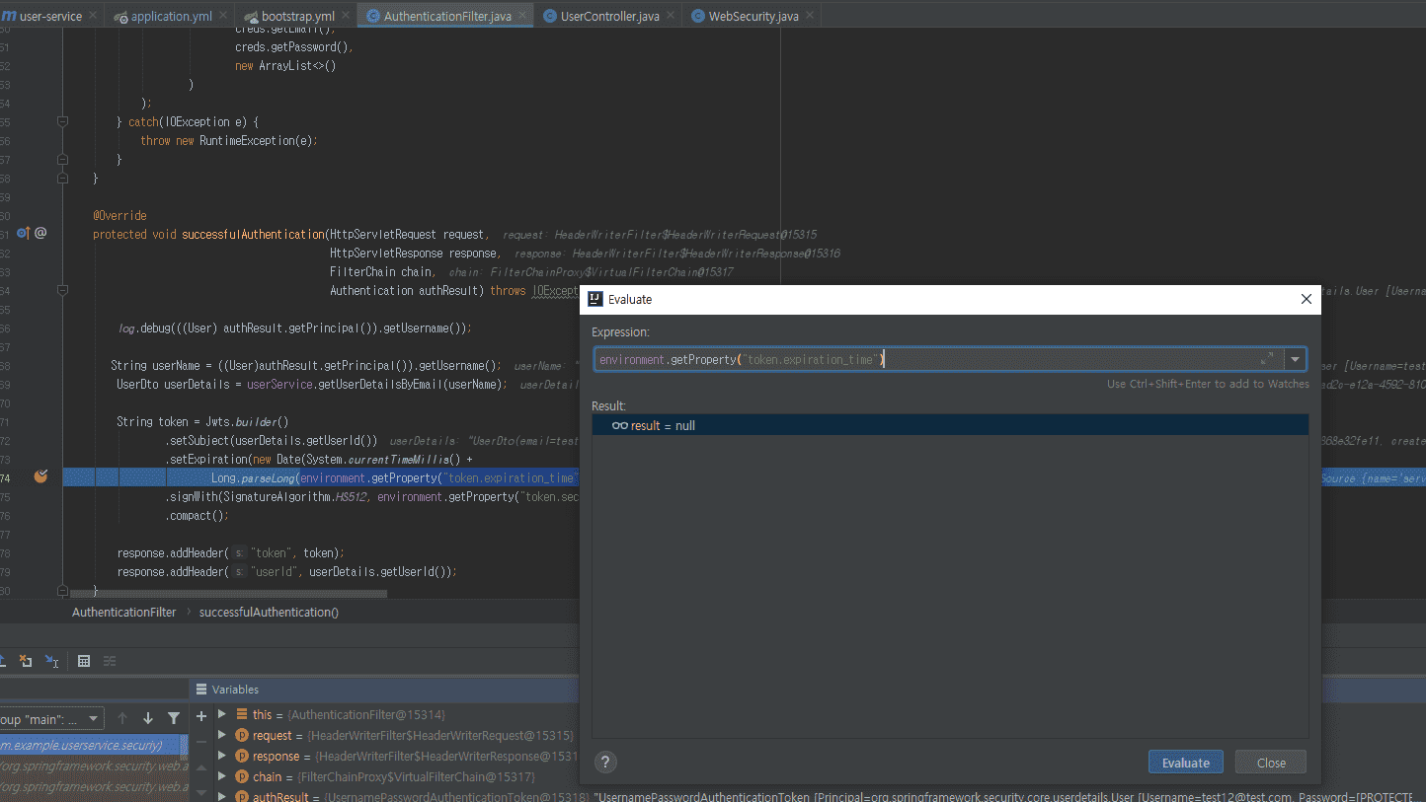Select next frame with down arrow
Image resolution: width=1426 pixels, height=802 pixels.
tap(148, 718)
